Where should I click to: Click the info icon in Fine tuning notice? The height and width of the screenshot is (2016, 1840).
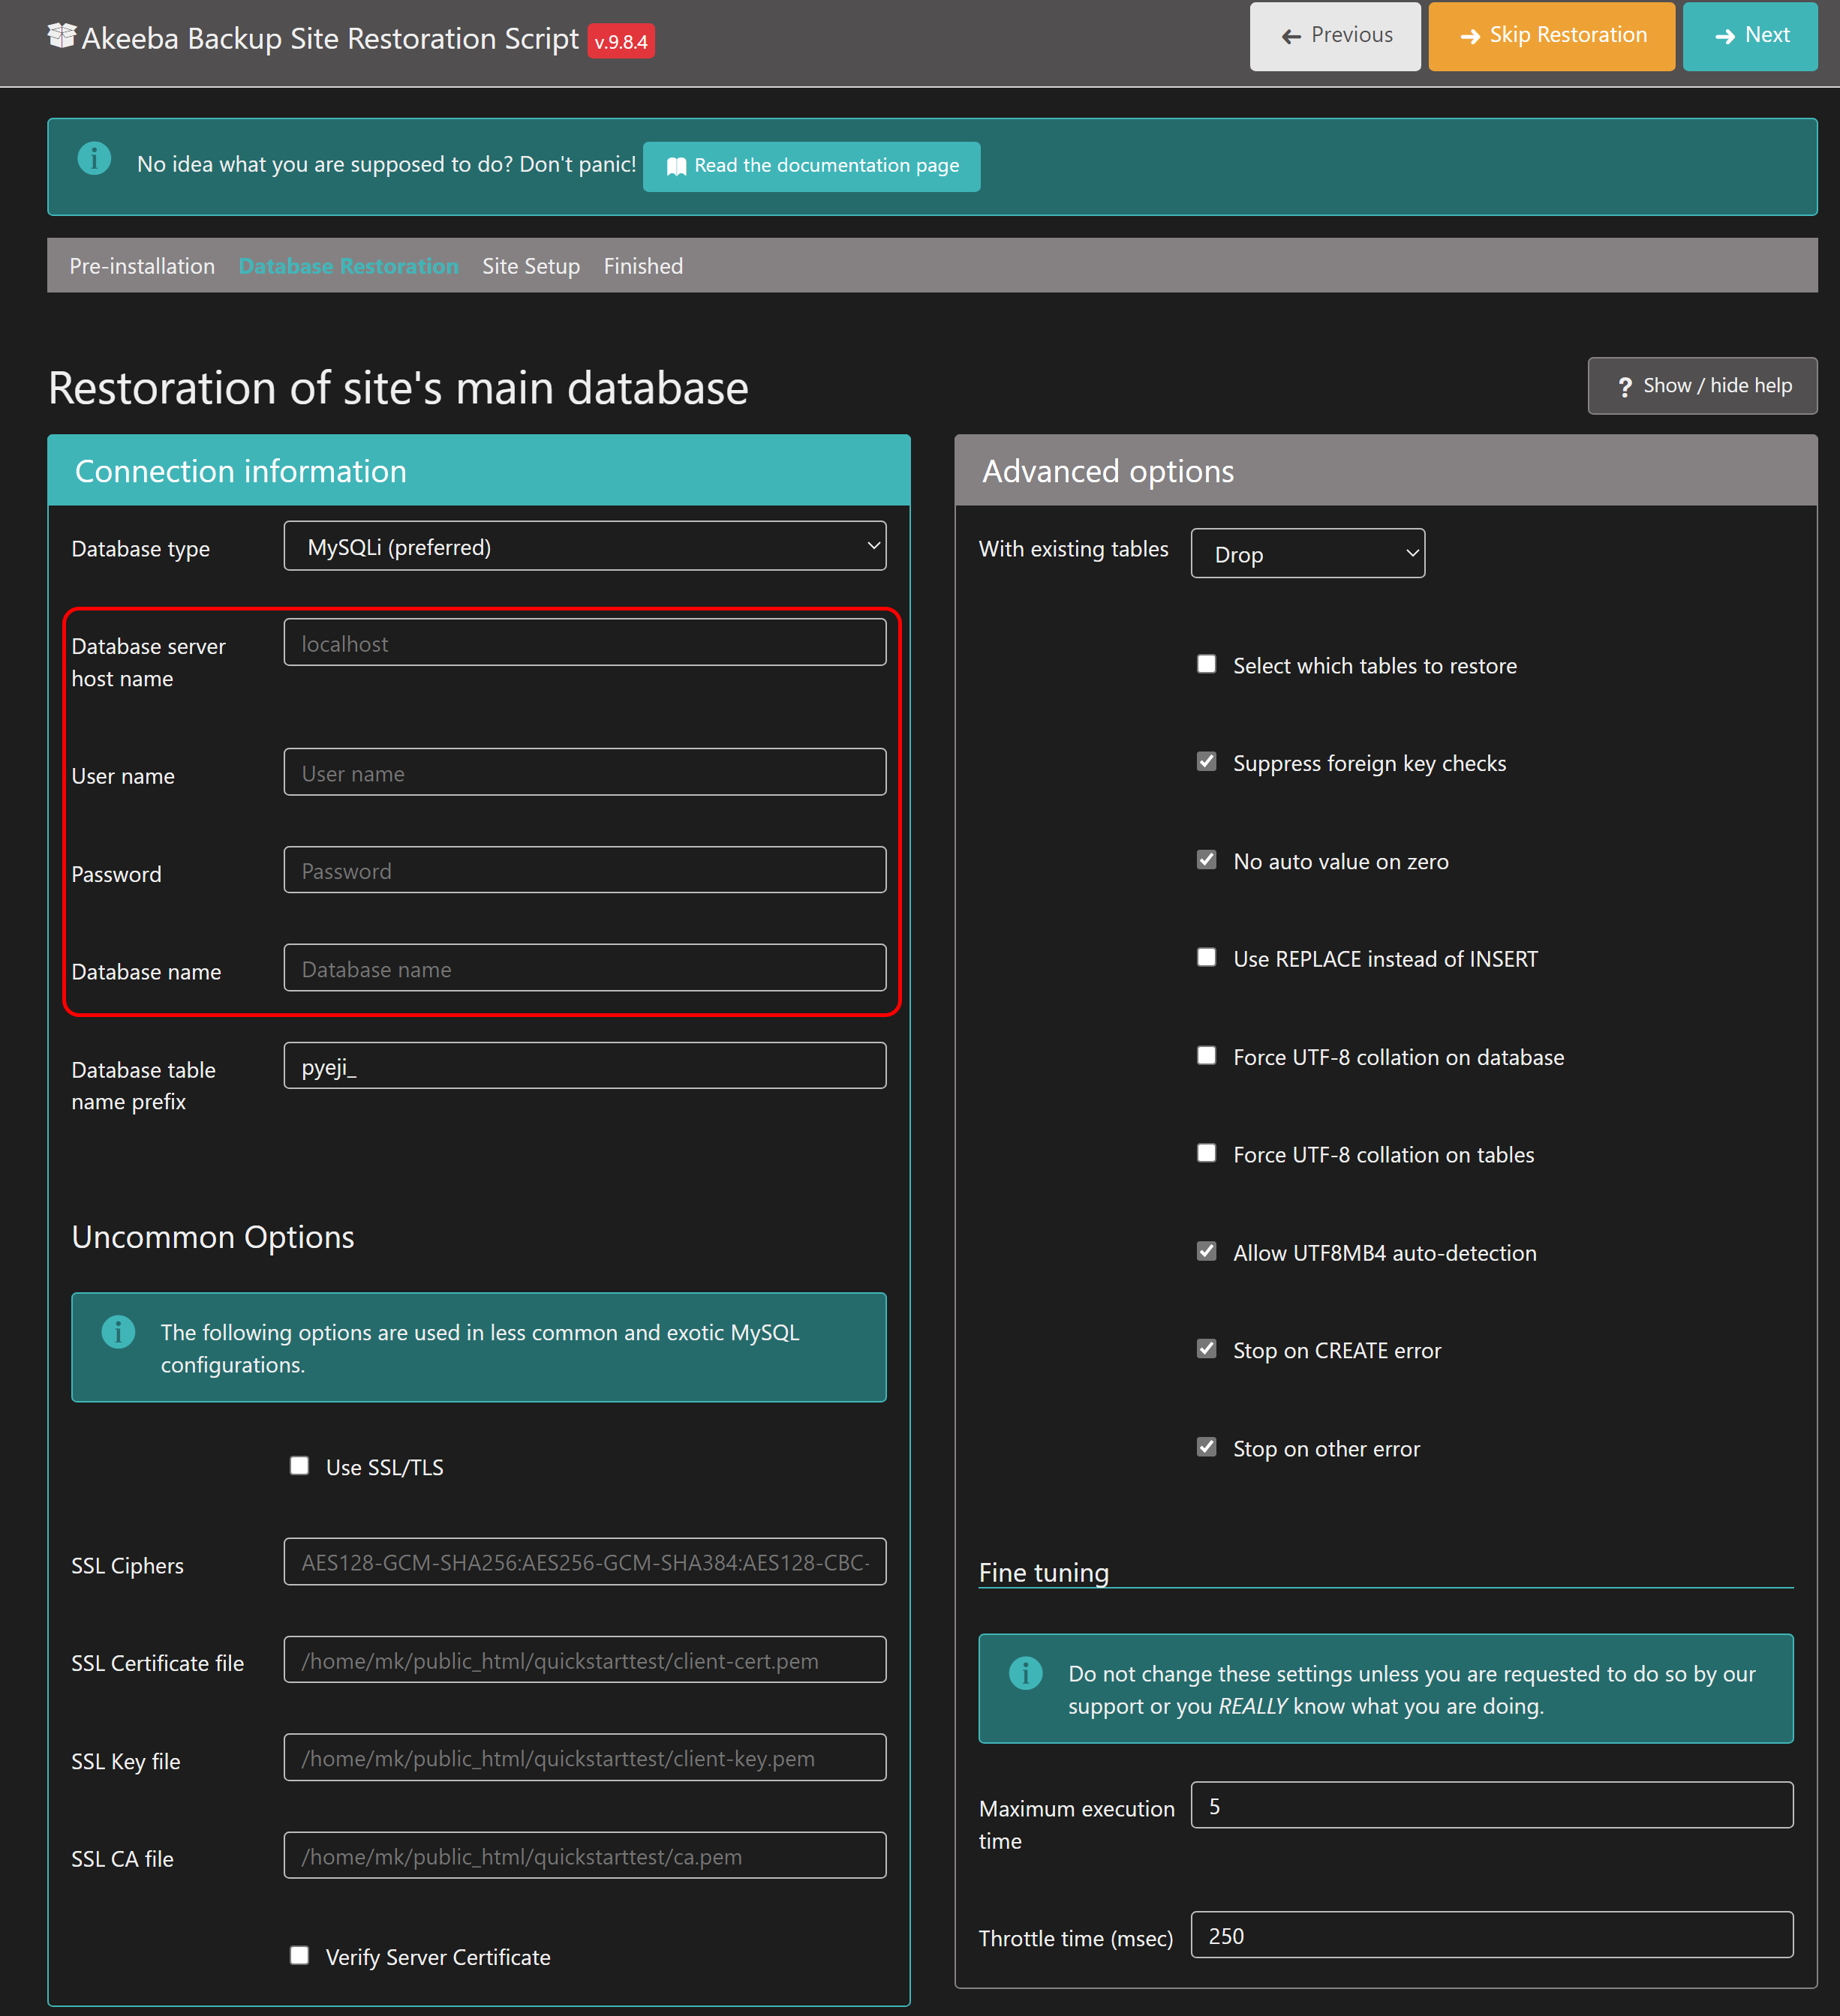click(1026, 1672)
